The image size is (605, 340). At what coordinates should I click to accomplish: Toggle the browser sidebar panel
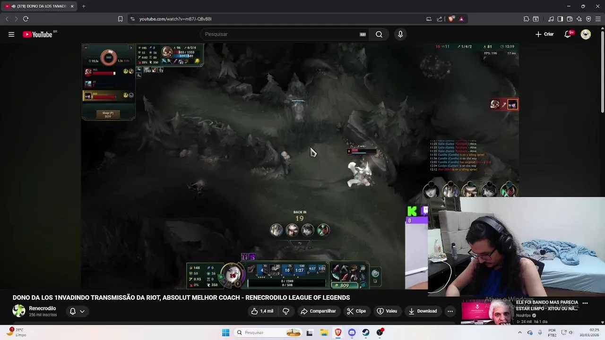(x=560, y=19)
